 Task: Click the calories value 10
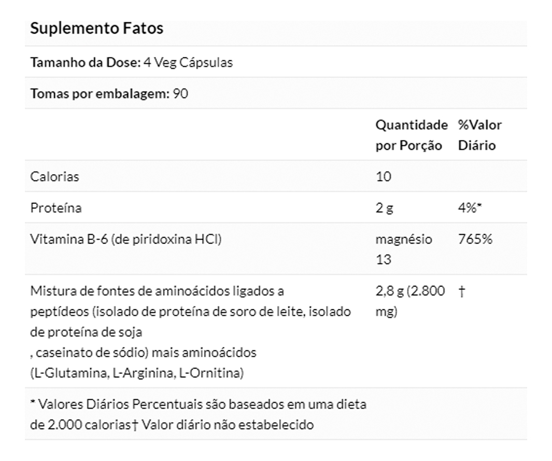[384, 177]
